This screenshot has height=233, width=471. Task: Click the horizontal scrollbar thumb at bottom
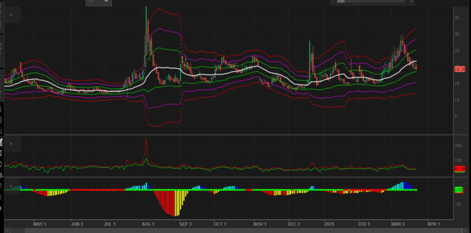230,230
